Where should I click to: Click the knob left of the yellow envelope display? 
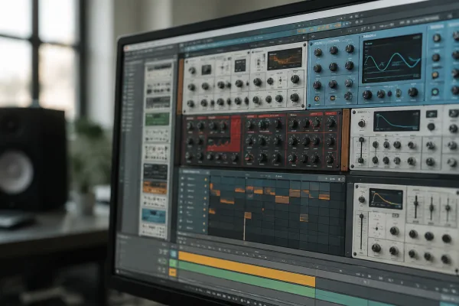click(362, 200)
